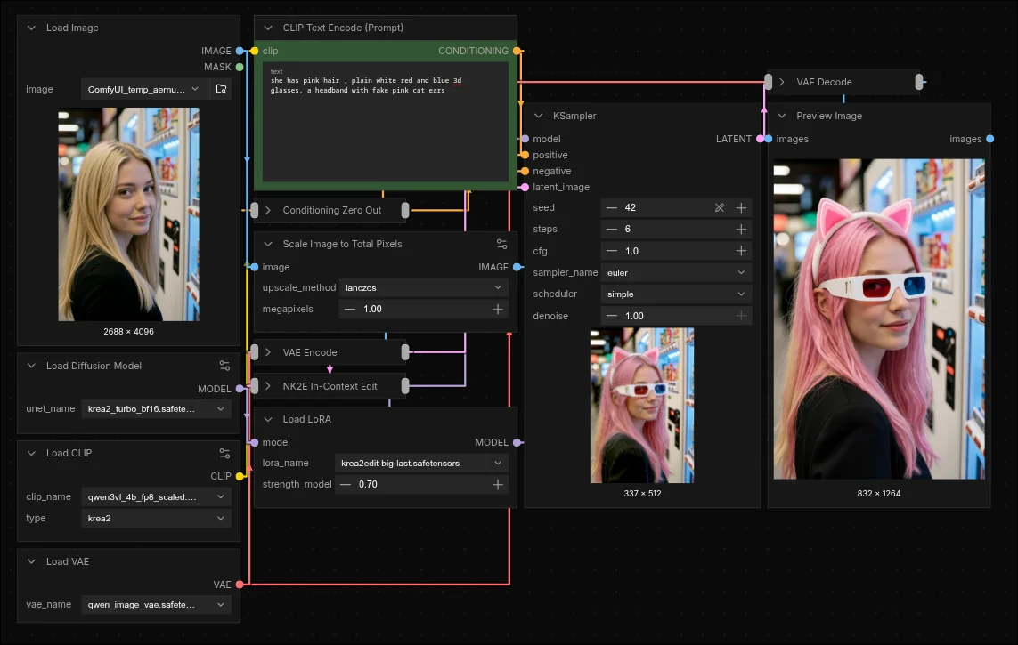Open the lora_name dropdown
1018x645 pixels.
point(421,463)
